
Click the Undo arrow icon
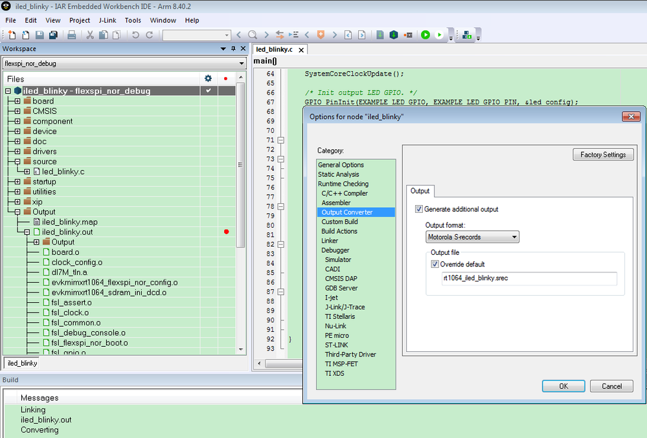coord(135,35)
